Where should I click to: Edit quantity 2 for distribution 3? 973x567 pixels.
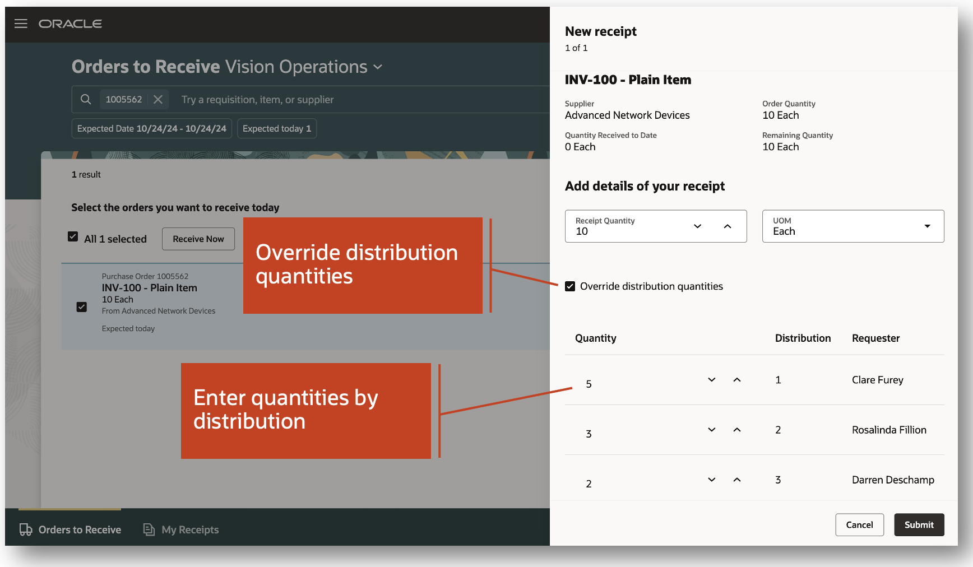589,484
